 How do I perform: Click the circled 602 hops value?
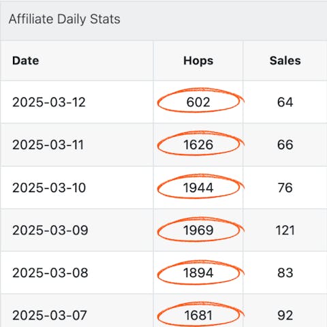(x=198, y=102)
